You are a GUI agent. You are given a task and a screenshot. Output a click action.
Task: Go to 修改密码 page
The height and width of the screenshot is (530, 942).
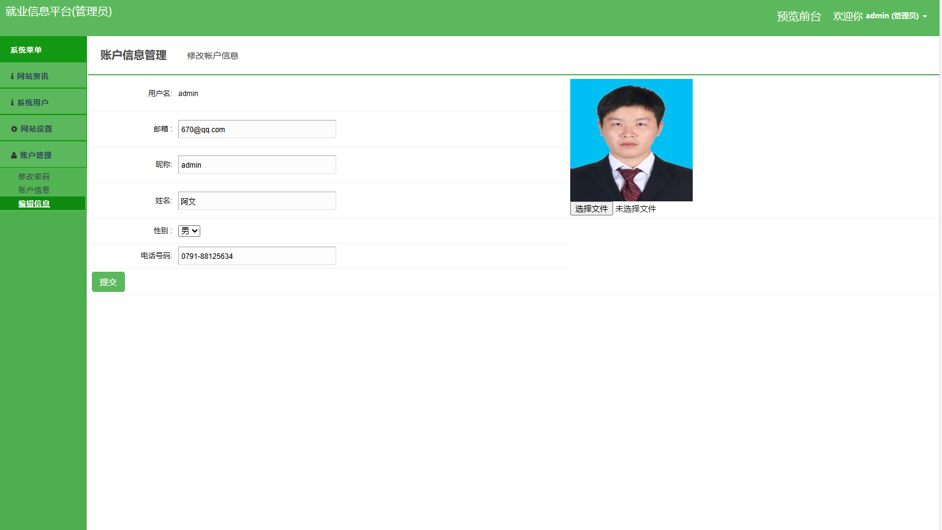[34, 176]
